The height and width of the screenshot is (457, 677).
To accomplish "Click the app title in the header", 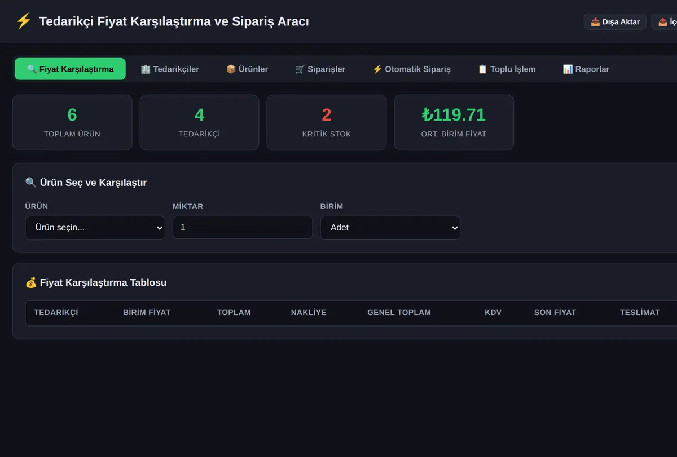I will [174, 21].
